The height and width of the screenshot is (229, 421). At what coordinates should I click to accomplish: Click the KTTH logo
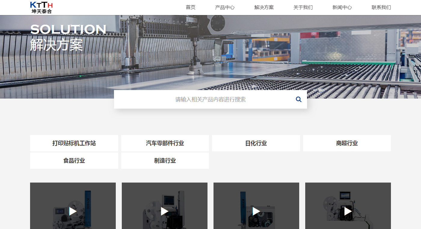[x=41, y=8]
